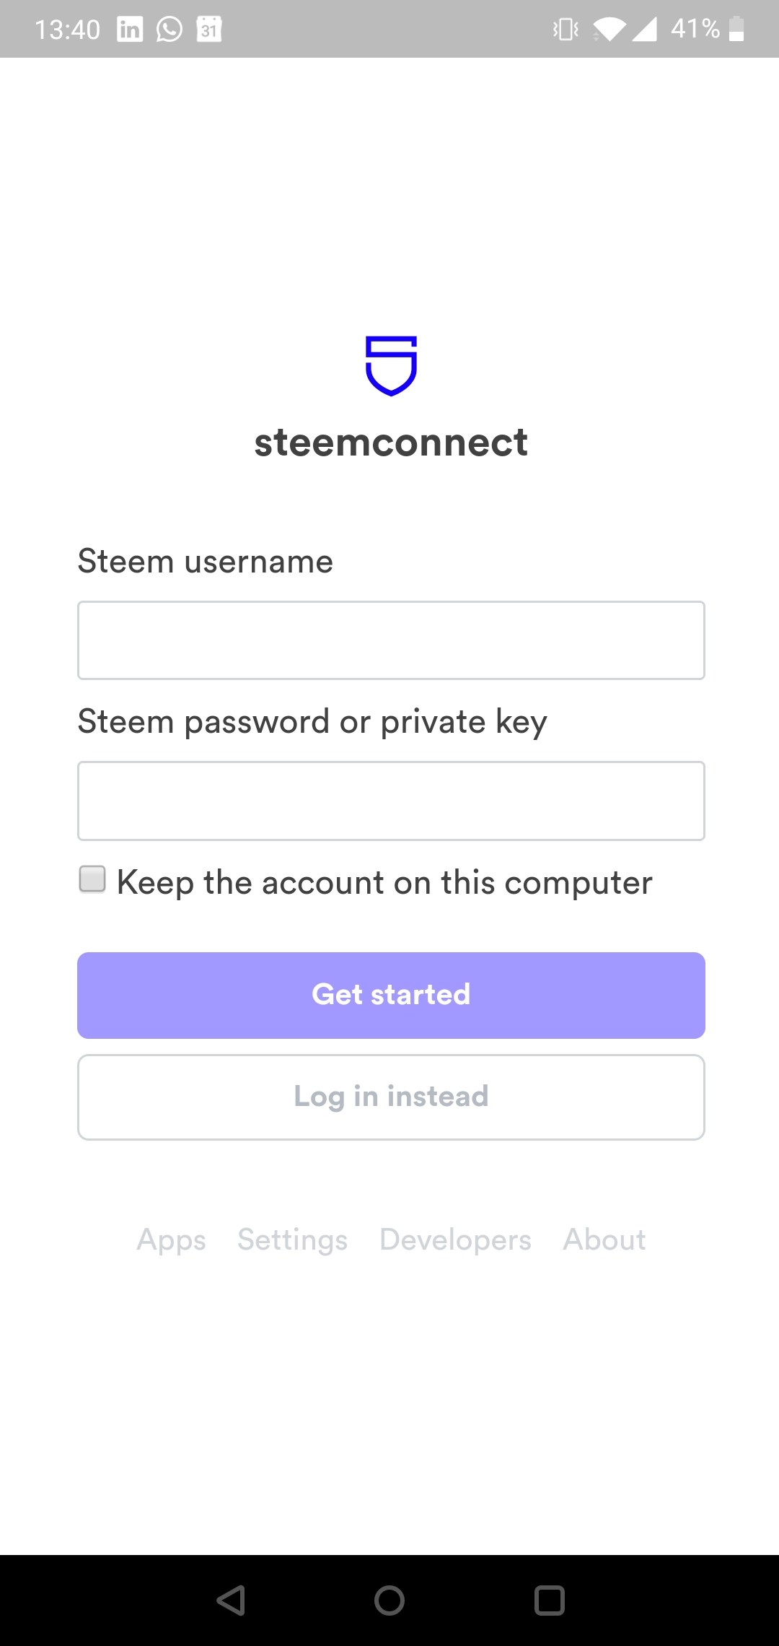Screen dimensions: 779x1646
Task: Focus the Steem password or private key field
Action: point(391,801)
